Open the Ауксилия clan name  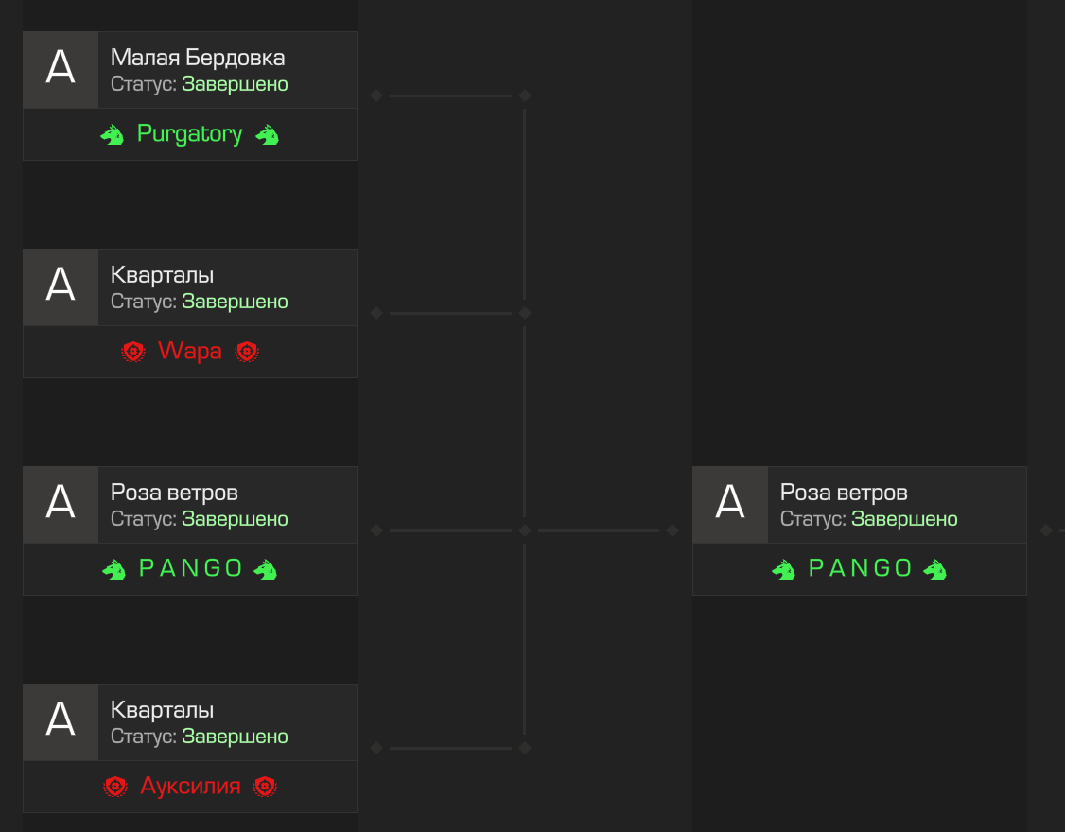tap(190, 786)
